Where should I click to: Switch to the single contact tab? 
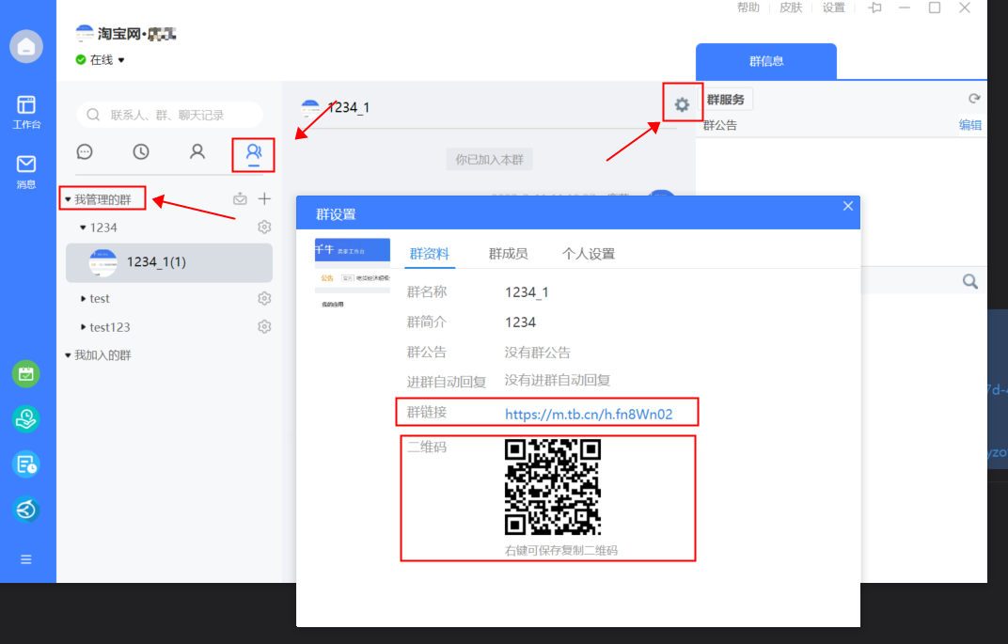tap(197, 151)
